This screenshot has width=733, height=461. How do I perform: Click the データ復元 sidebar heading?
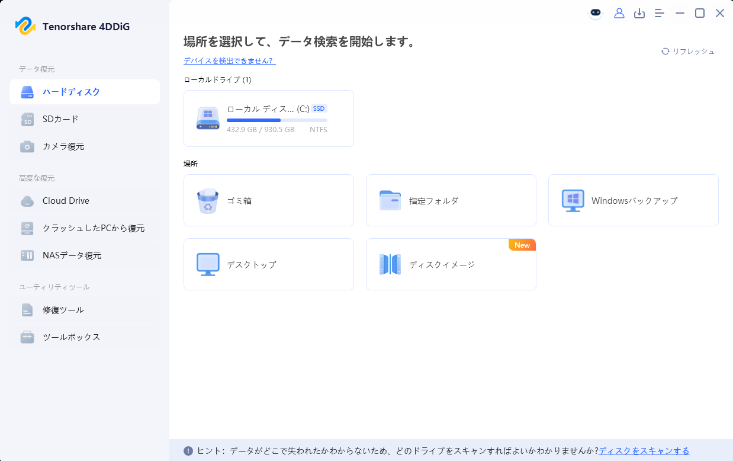pos(37,69)
